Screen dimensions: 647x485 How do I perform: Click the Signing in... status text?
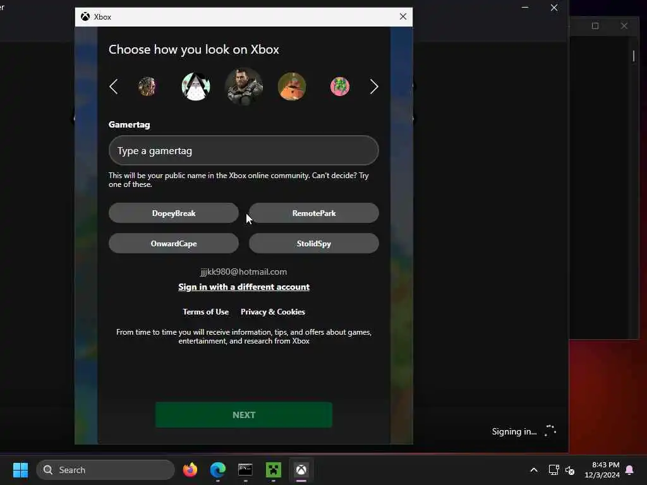[x=514, y=431]
